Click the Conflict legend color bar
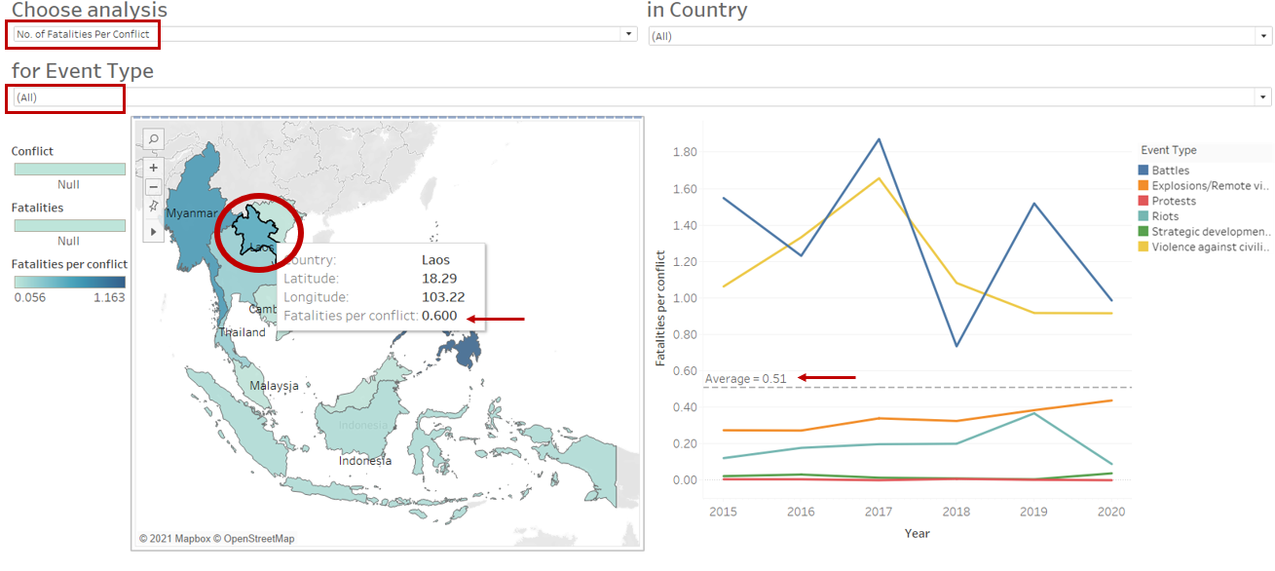This screenshot has height=571, width=1275. tap(69, 169)
